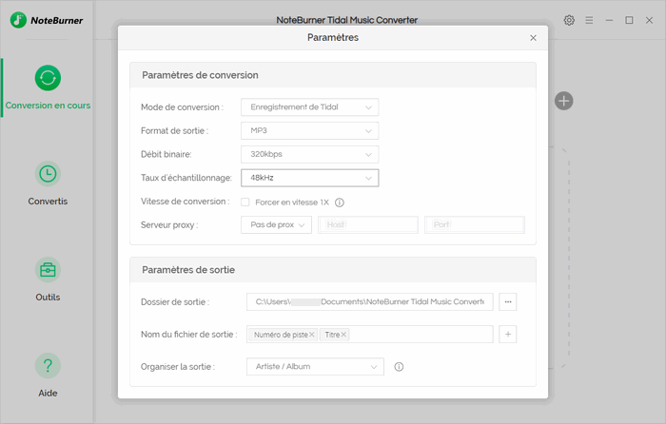Close the Paramètres dialog
666x424 pixels.
pyautogui.click(x=533, y=38)
